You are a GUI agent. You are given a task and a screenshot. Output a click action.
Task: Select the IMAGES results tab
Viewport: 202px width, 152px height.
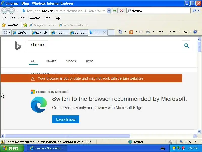51,61
